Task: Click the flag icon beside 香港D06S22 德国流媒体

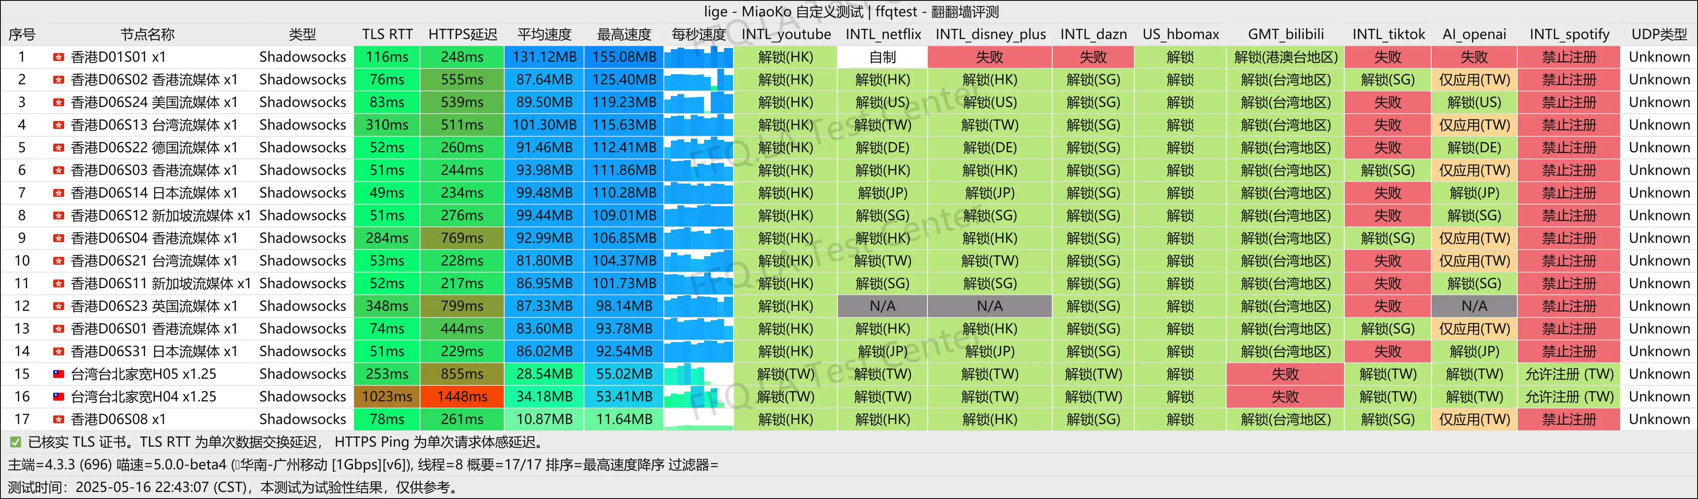Action: (x=59, y=148)
